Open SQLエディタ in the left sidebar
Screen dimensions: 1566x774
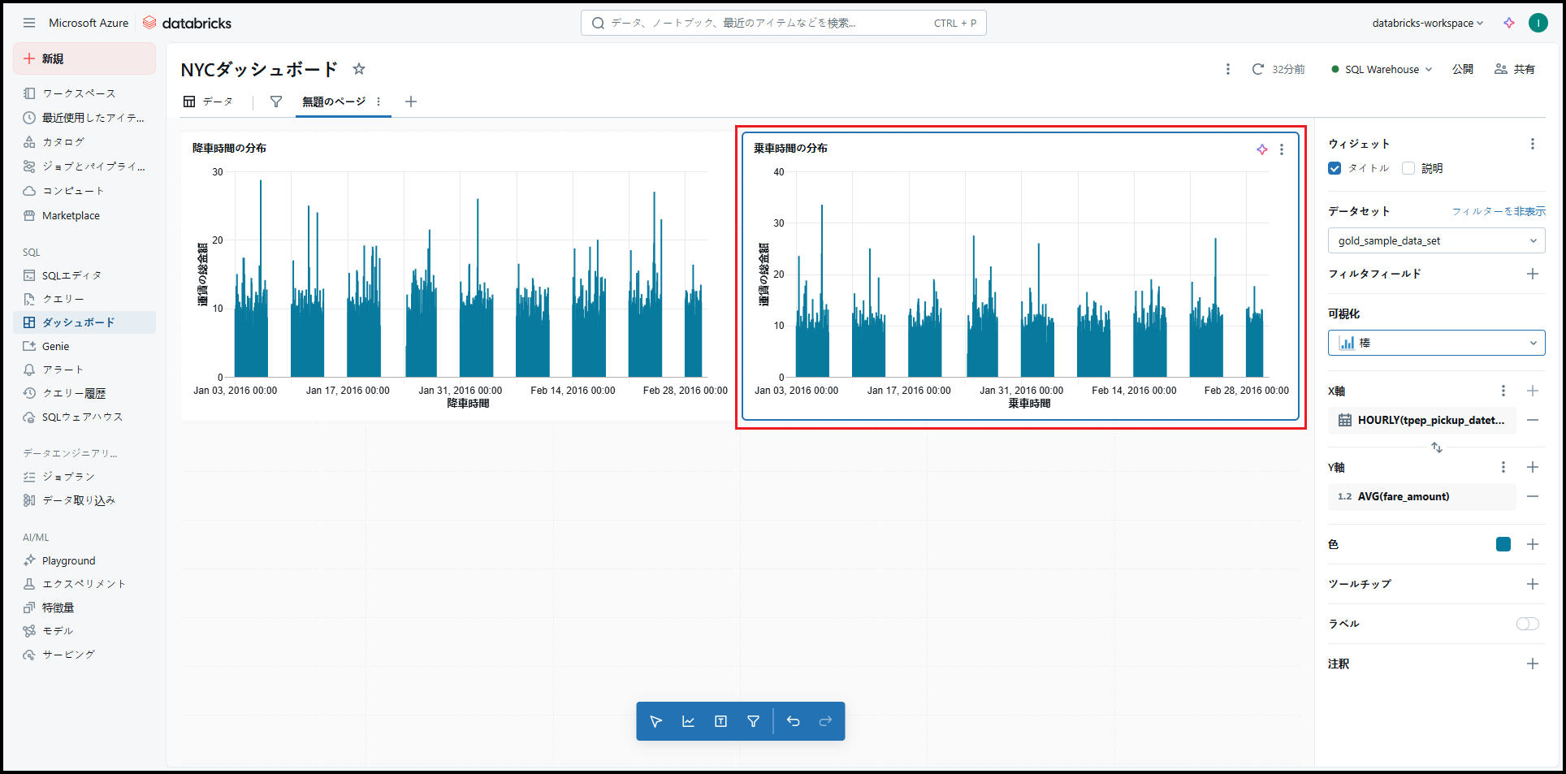(x=71, y=275)
